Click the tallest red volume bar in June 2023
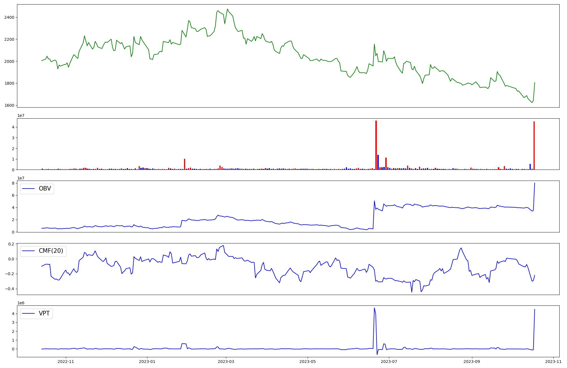567x368 pixels. point(376,145)
